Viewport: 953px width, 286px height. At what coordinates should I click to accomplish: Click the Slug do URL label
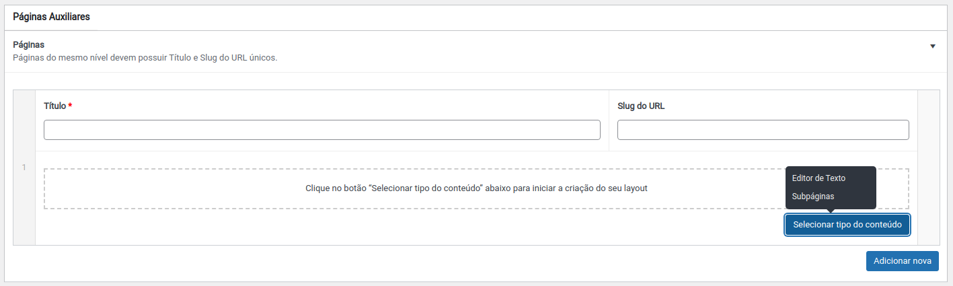coord(641,106)
